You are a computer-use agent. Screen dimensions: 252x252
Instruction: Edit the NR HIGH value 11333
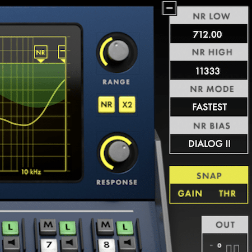click(209, 71)
